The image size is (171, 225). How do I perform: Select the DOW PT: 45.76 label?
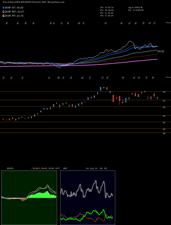point(14,16)
